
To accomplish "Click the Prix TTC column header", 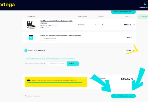I will click(x=128, y=16).
